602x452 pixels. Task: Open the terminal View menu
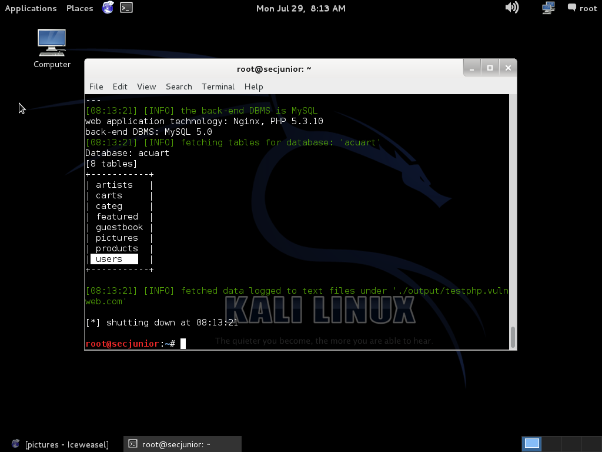click(x=146, y=87)
